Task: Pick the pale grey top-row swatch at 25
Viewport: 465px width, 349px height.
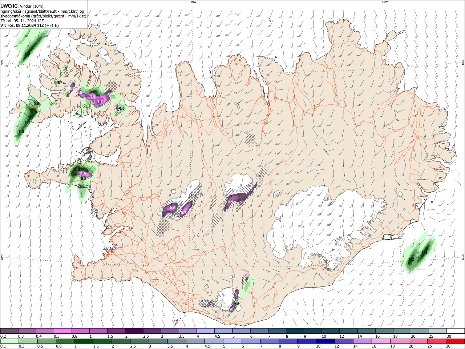Action: pyautogui.click(x=438, y=331)
